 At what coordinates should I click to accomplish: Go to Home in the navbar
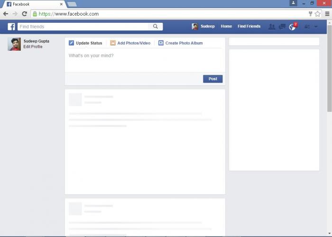point(226,26)
